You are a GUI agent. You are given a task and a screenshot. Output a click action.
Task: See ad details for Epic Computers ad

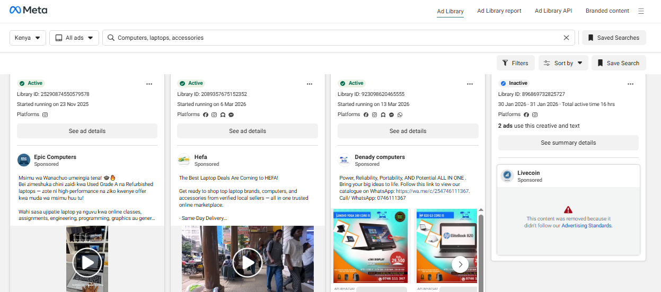click(87, 131)
